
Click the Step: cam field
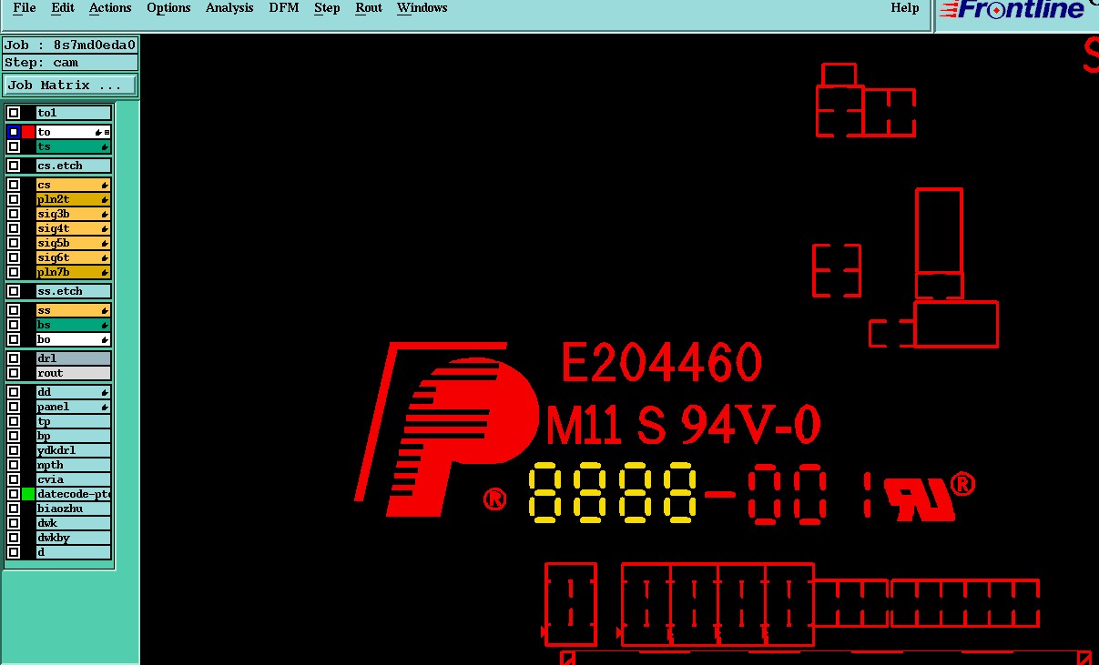click(70, 62)
